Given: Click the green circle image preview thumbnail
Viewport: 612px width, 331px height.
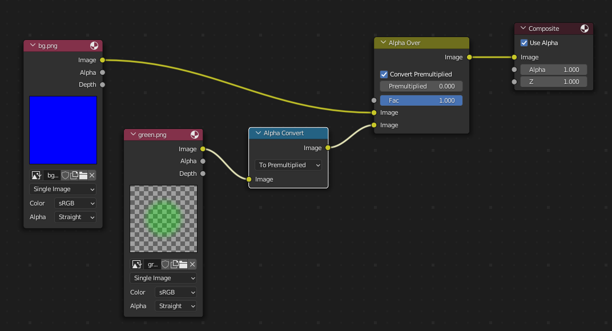Looking at the screenshot, I should (164, 219).
